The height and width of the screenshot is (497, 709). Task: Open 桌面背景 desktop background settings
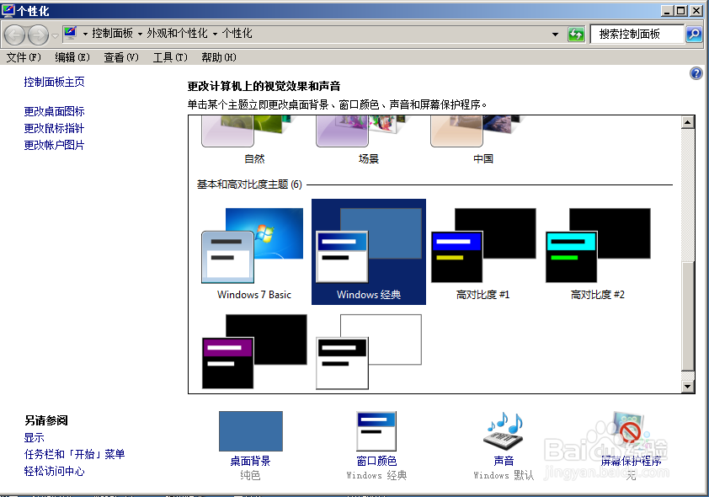[250, 446]
